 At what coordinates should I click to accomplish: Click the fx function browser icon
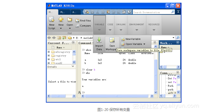79,92
